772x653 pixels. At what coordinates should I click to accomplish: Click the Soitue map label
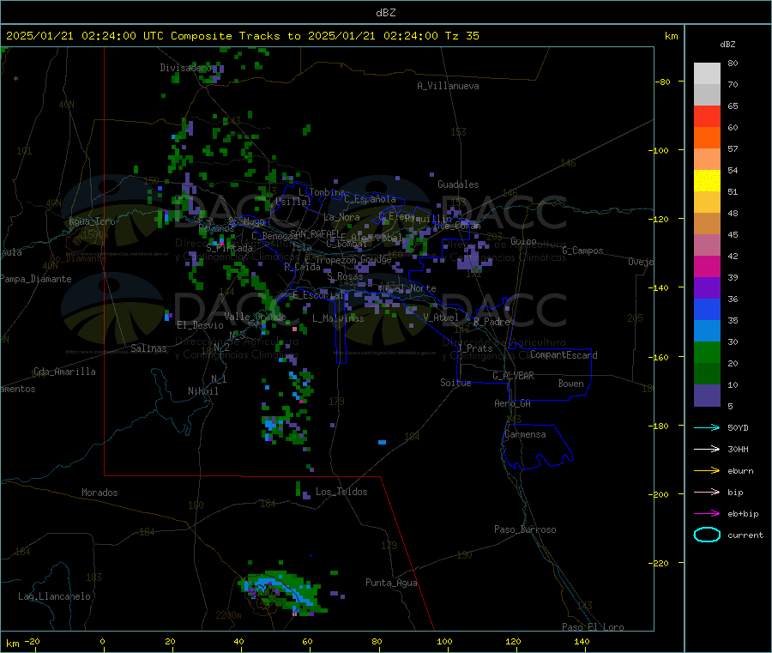(x=455, y=383)
